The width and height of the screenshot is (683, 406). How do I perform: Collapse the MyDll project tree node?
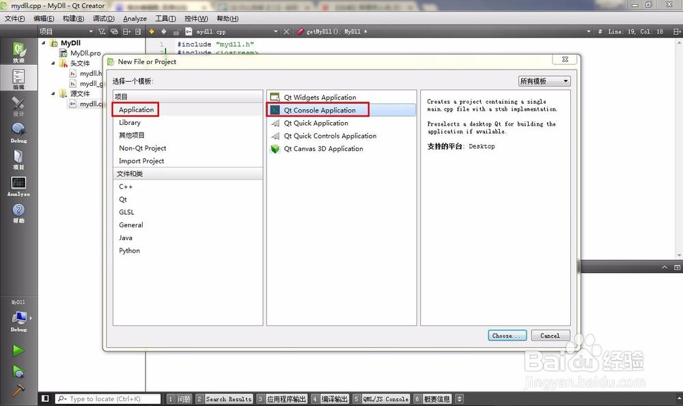pyautogui.click(x=44, y=42)
